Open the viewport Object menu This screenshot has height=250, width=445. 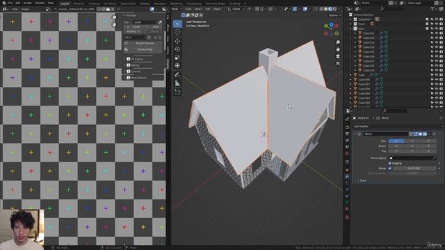[x=217, y=9]
